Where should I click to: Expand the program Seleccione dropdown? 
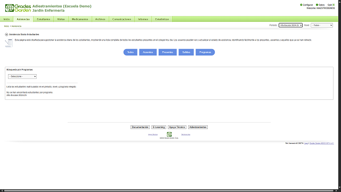coord(22,76)
